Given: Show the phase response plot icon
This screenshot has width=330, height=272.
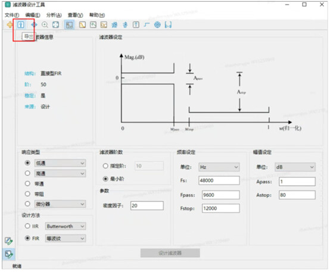Looking at the screenshot, I should click(93, 25).
